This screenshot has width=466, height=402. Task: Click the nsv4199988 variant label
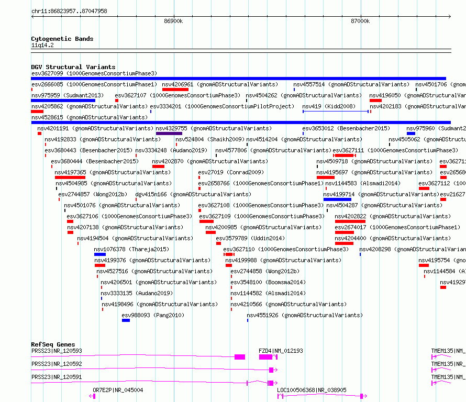[283, 260]
